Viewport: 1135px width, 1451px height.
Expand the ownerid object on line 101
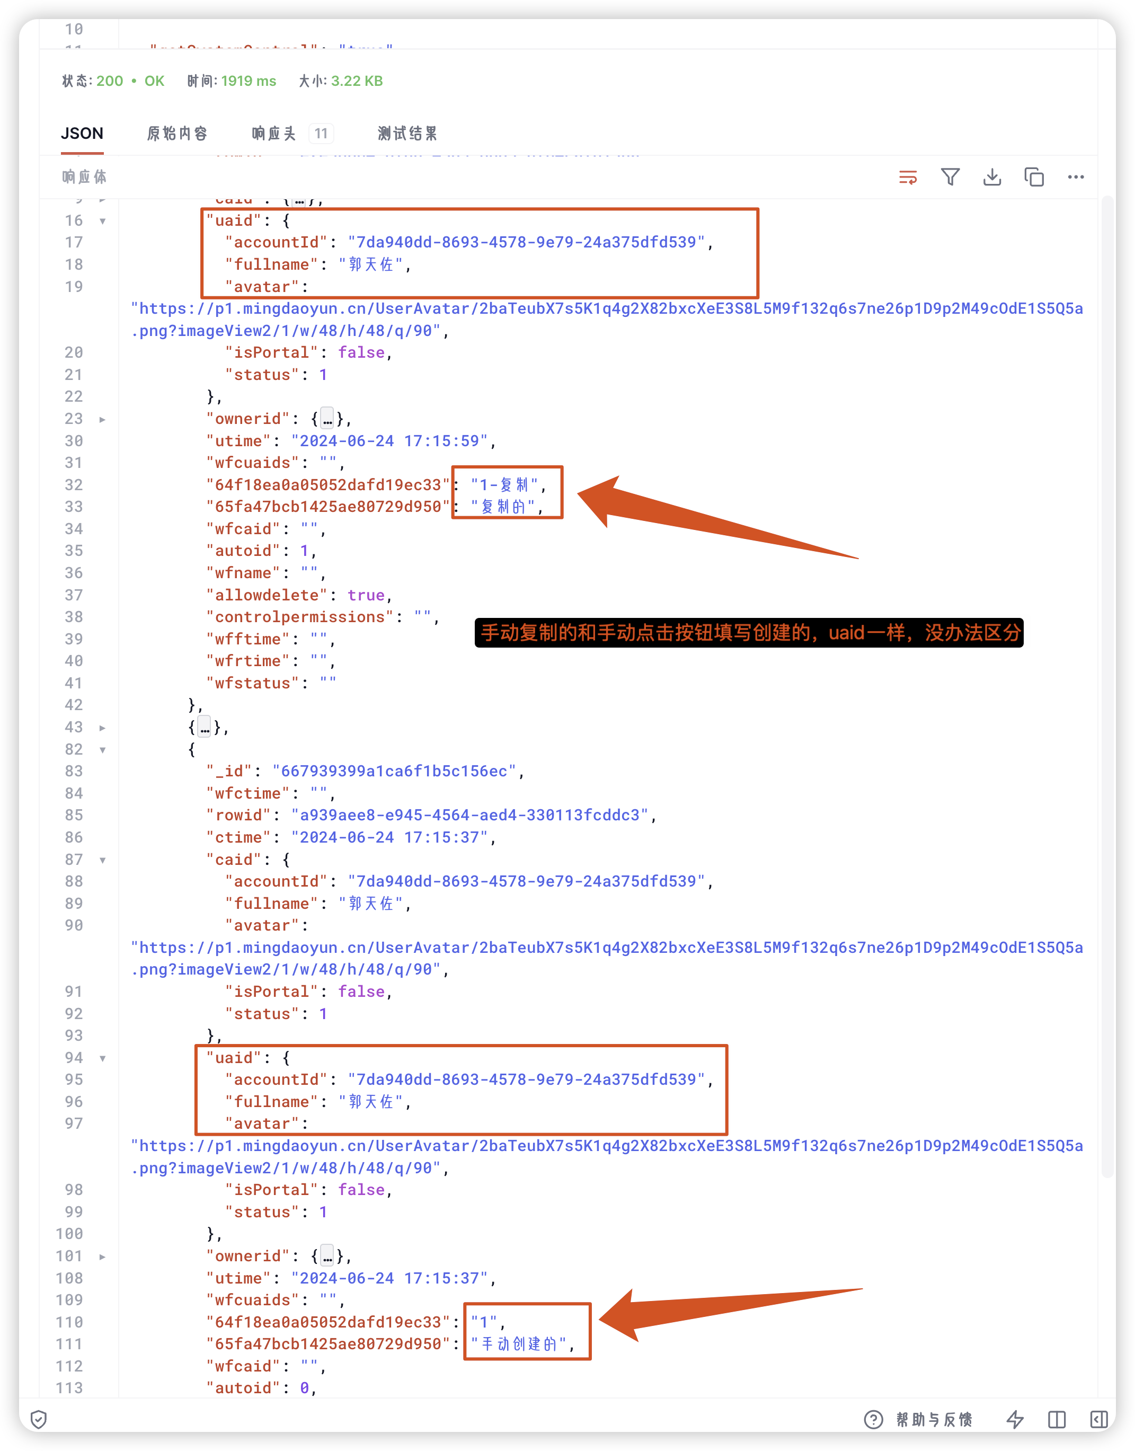pos(102,1257)
